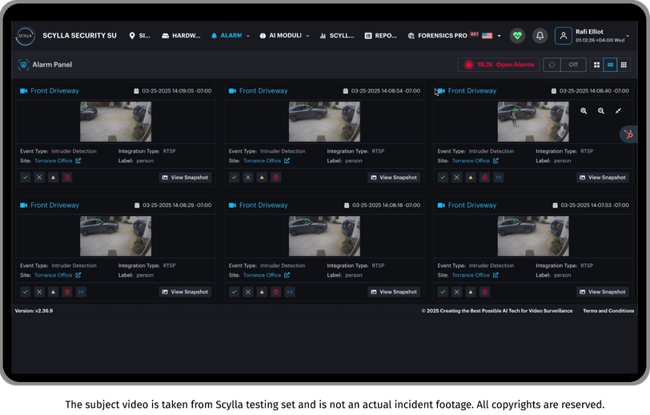The image size is (650, 415).
Task: Delete the 14:09:05 alarm using the trash icon
Action: coord(67,178)
